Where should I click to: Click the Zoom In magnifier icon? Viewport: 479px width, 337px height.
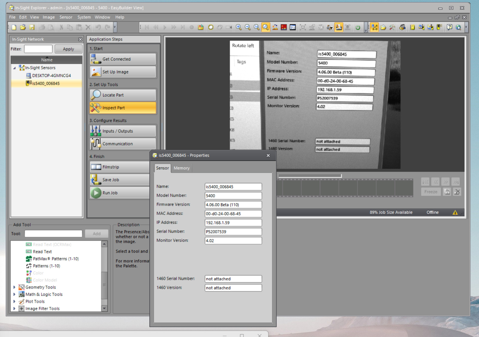click(239, 28)
